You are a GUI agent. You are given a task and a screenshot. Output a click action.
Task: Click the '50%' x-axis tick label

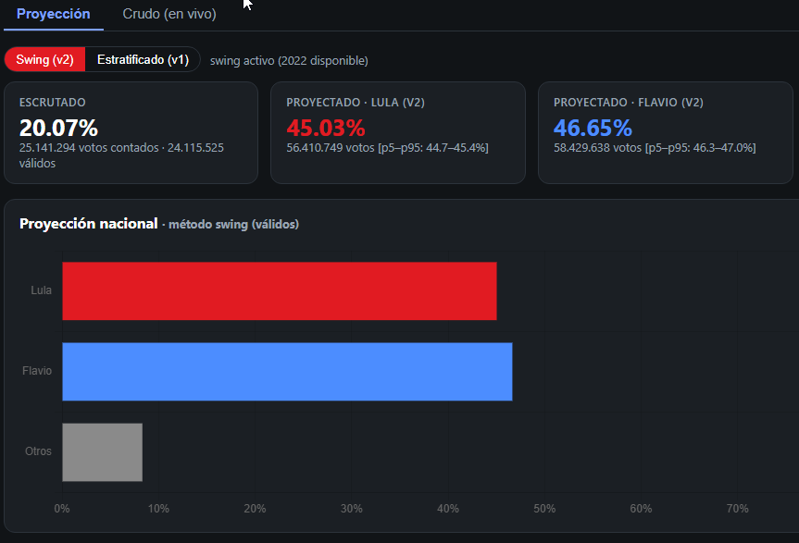[x=544, y=509]
